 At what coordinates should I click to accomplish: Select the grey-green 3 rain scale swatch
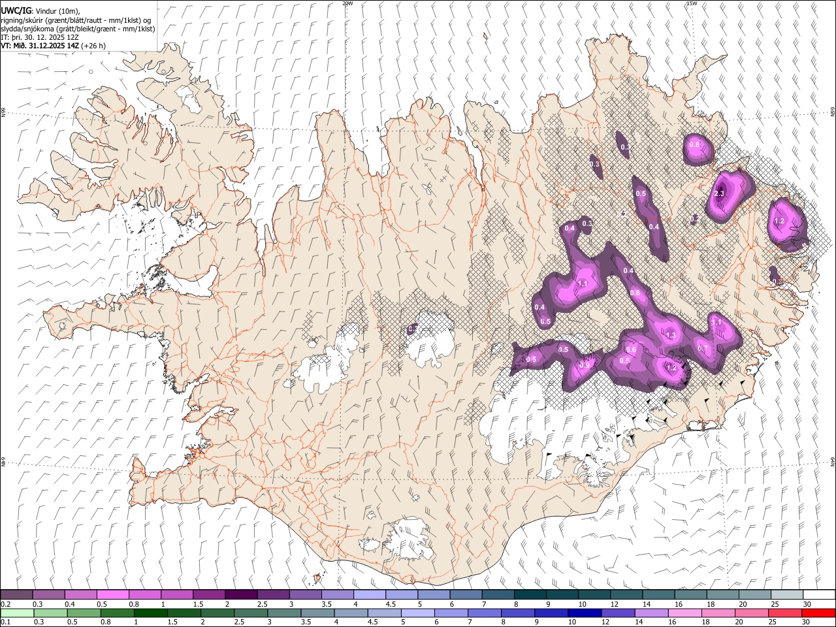pyautogui.click(x=283, y=613)
